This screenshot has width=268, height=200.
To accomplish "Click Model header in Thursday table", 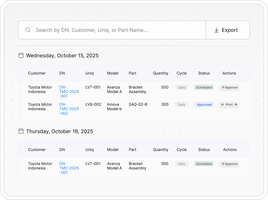I will tap(112, 150).
